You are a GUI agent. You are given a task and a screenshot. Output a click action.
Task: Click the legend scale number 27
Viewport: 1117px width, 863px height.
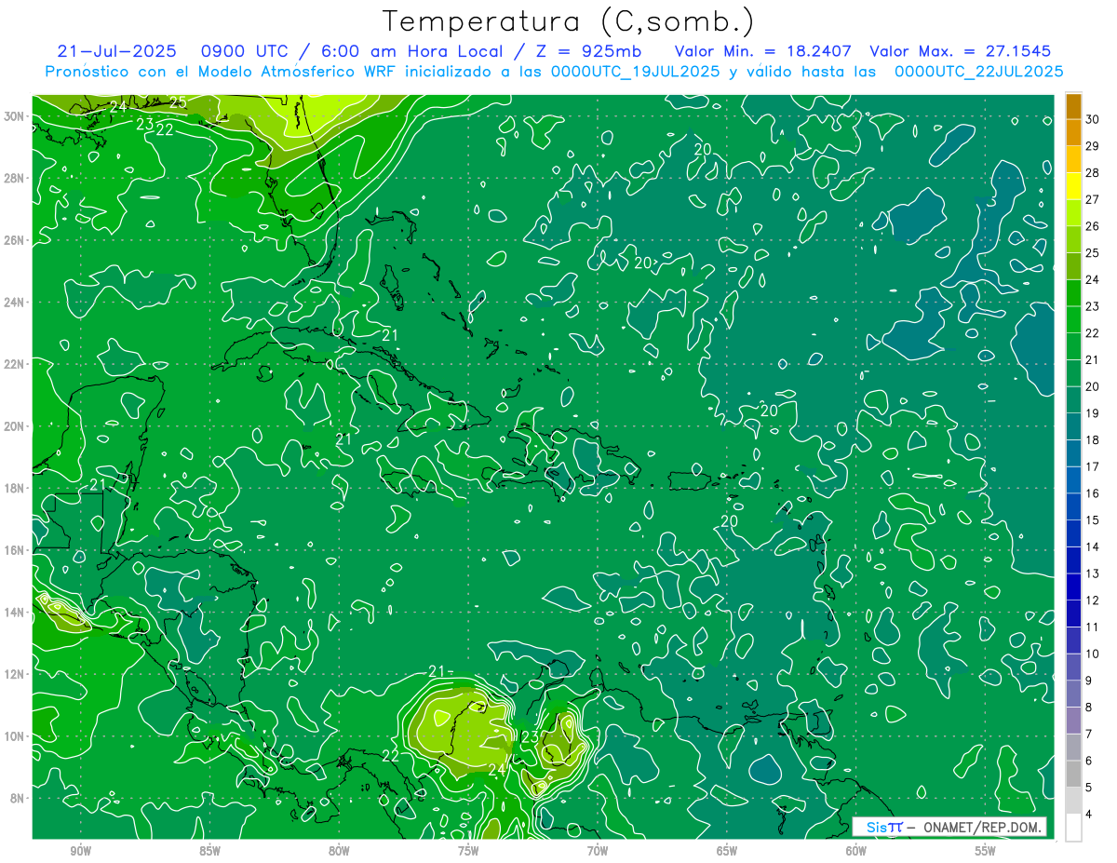(x=1093, y=200)
